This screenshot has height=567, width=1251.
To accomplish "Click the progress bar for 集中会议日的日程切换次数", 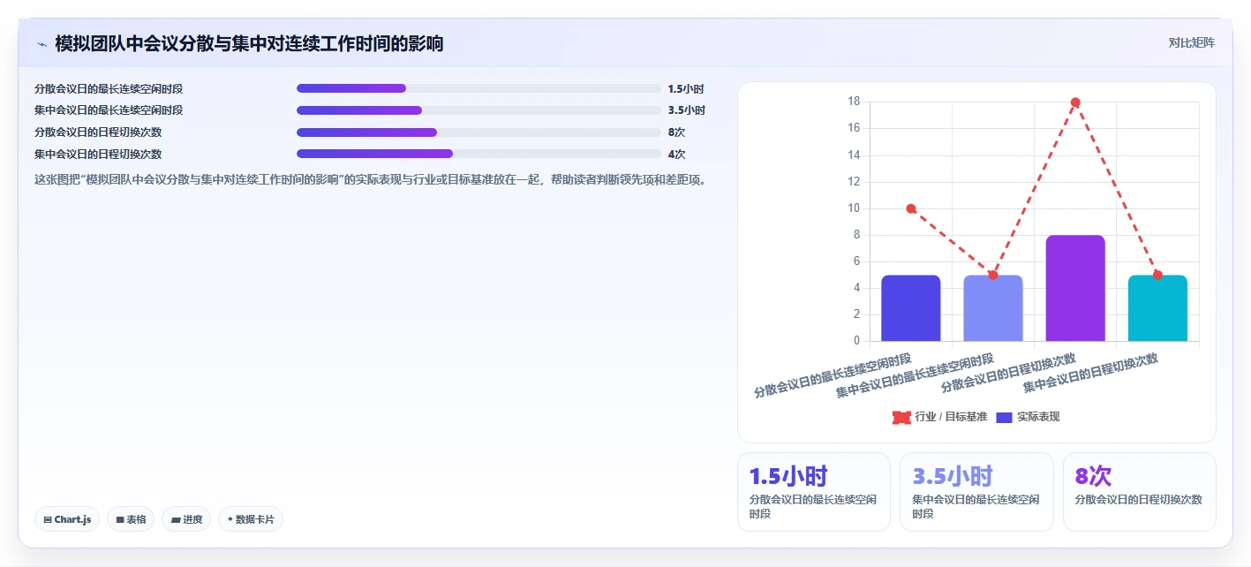I will [x=479, y=154].
